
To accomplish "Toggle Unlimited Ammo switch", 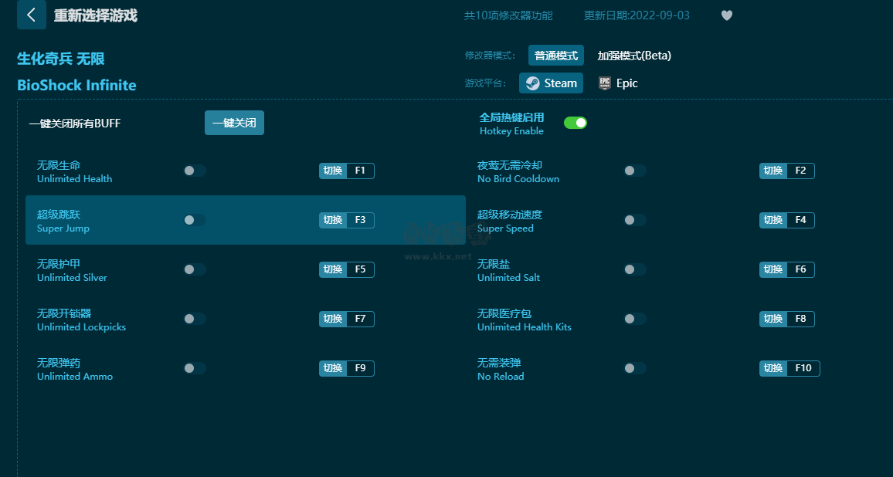I will [x=194, y=368].
